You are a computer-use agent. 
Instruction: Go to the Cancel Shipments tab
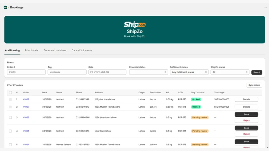tap(82, 51)
